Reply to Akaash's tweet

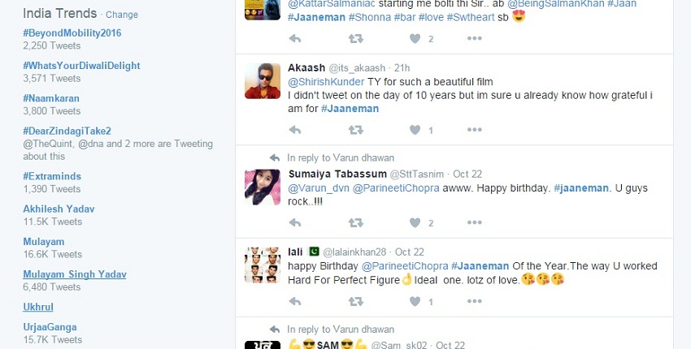[295, 130]
